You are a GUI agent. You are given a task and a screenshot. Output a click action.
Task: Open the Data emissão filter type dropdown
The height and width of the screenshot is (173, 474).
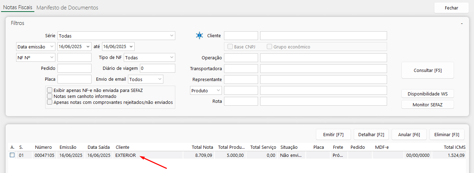(36, 47)
